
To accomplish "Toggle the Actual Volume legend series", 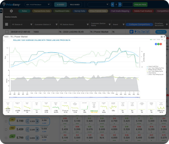I will pos(151,73).
